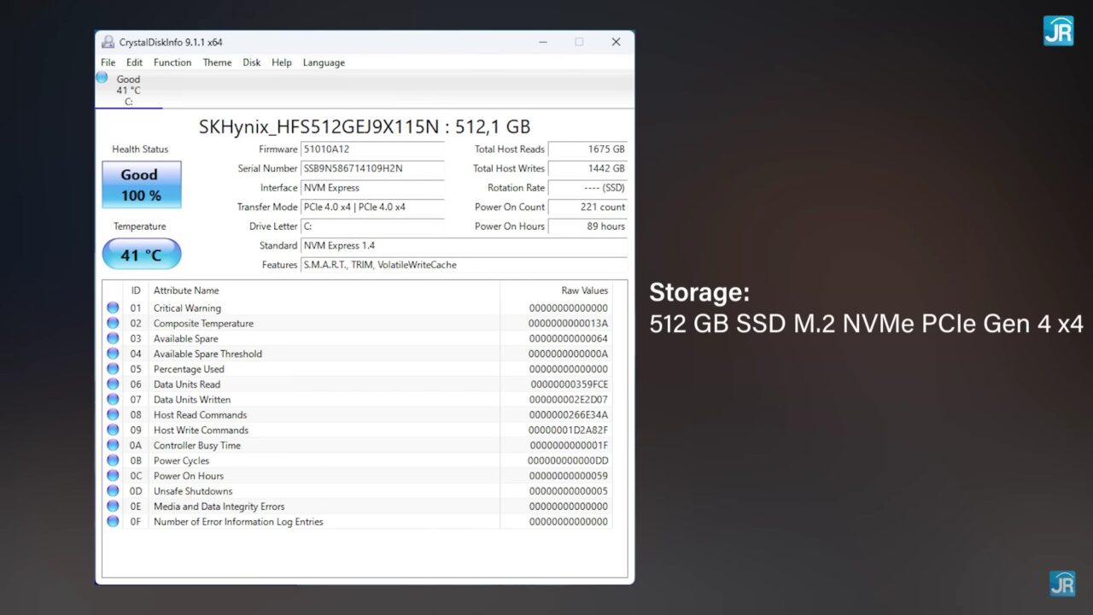Expand the Disk menu
The width and height of the screenshot is (1093, 615).
(252, 62)
